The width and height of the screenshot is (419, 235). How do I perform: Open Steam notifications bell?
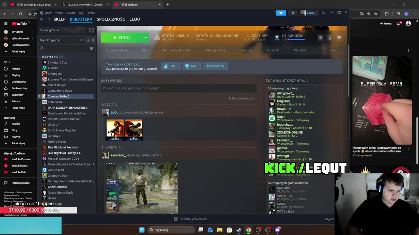pyautogui.click(x=293, y=13)
